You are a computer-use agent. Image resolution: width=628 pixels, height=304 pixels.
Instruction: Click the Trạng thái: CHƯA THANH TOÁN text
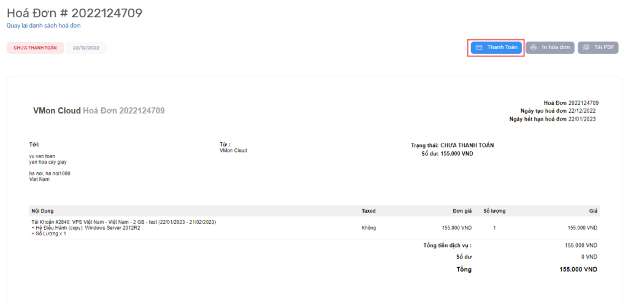click(453, 145)
